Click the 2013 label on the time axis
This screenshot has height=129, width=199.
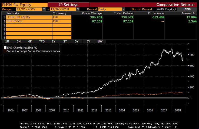(x=108, y=110)
